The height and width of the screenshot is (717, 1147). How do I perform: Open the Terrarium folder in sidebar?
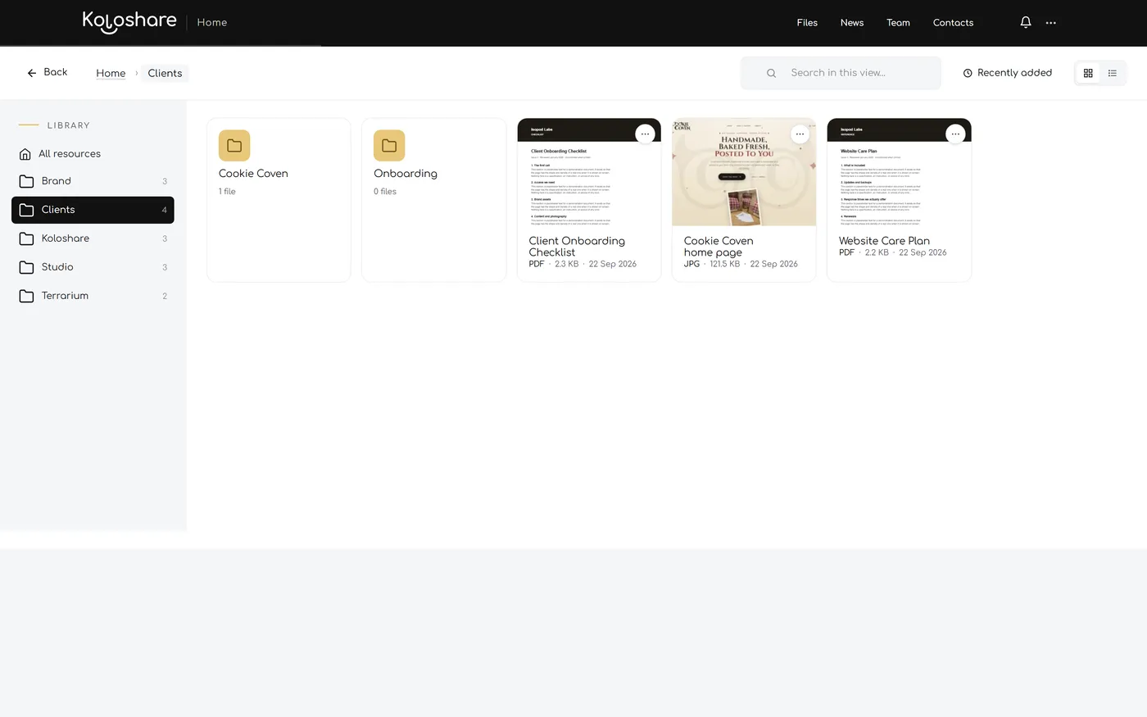coord(93,296)
